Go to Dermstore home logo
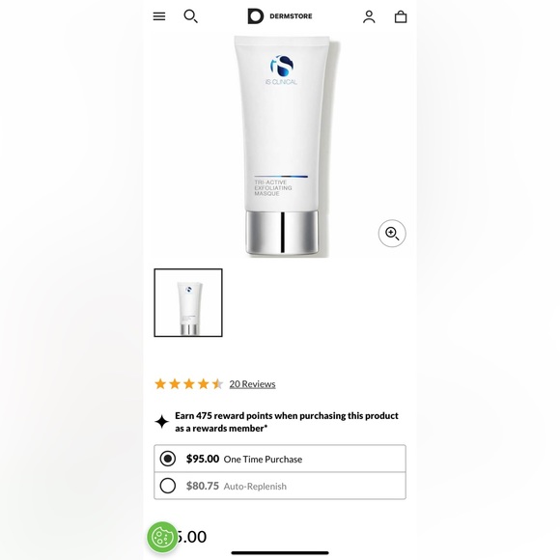The width and height of the screenshot is (560, 560). pos(280,16)
